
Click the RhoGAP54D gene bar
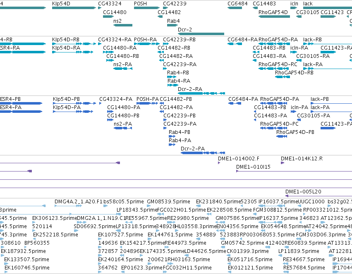tap(274, 17)
